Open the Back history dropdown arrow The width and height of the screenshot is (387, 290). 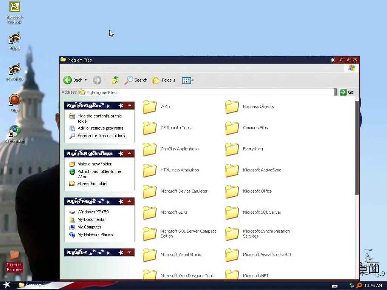point(86,80)
